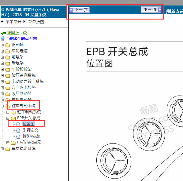183x181 pixels.
Task: Open 车身稳定系统 tree item
Action: (x=24, y=149)
